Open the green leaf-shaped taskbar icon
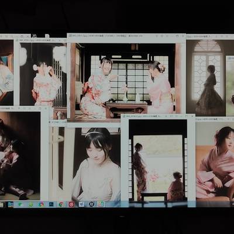Screen dimensions: 234x234 (x=20, y=204)
